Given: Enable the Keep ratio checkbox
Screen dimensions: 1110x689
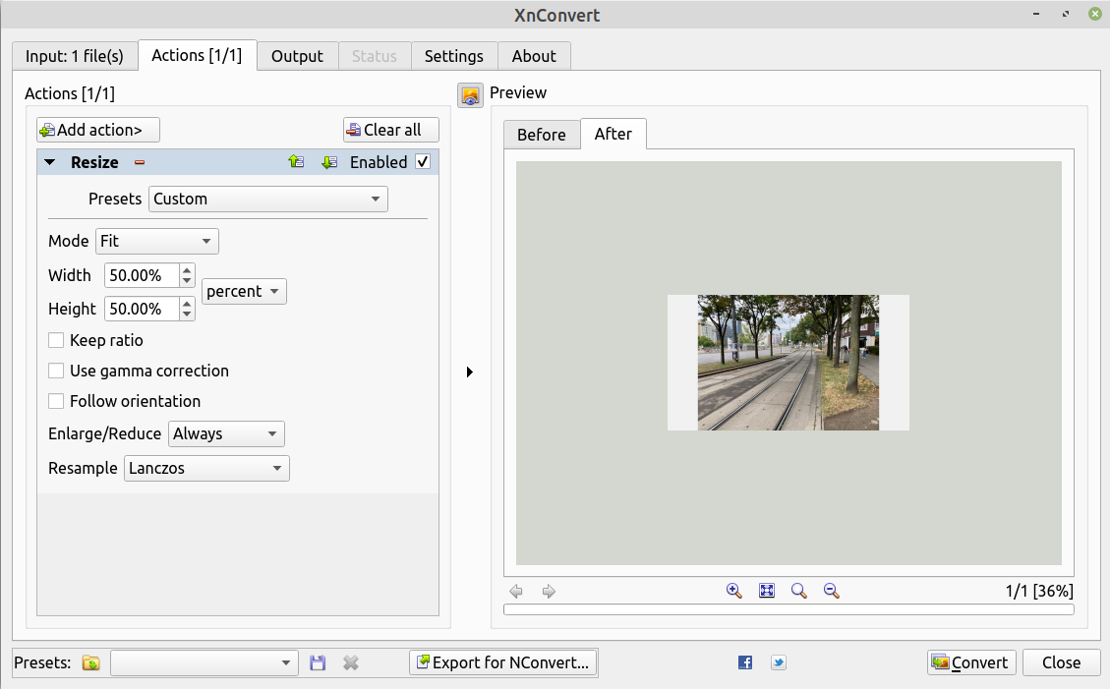Looking at the screenshot, I should coord(56,341).
